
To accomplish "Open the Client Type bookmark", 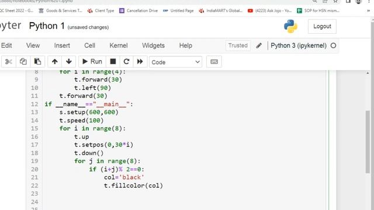I will click(x=101, y=10).
